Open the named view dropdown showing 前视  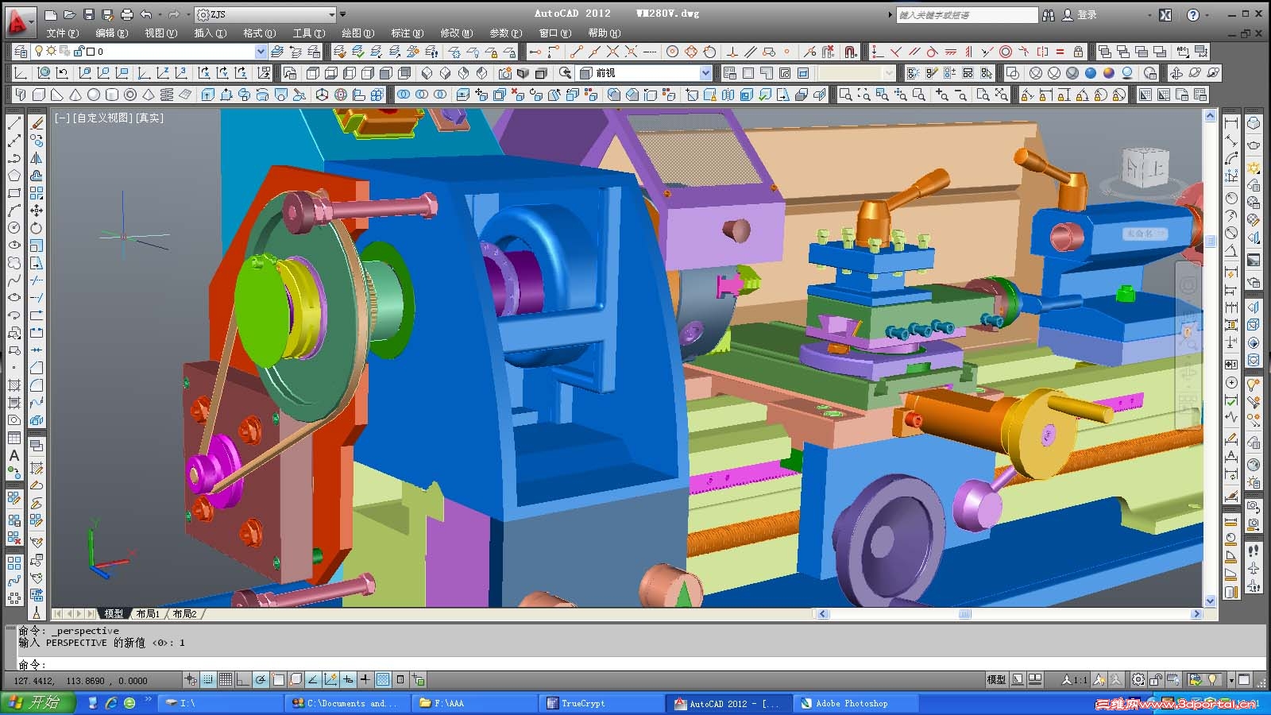(x=705, y=73)
